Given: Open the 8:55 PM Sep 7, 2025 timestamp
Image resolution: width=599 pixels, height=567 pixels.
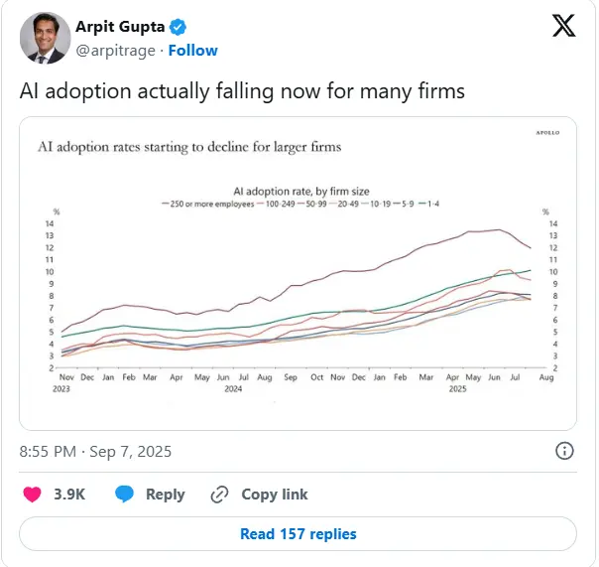Looking at the screenshot, I should (x=96, y=451).
